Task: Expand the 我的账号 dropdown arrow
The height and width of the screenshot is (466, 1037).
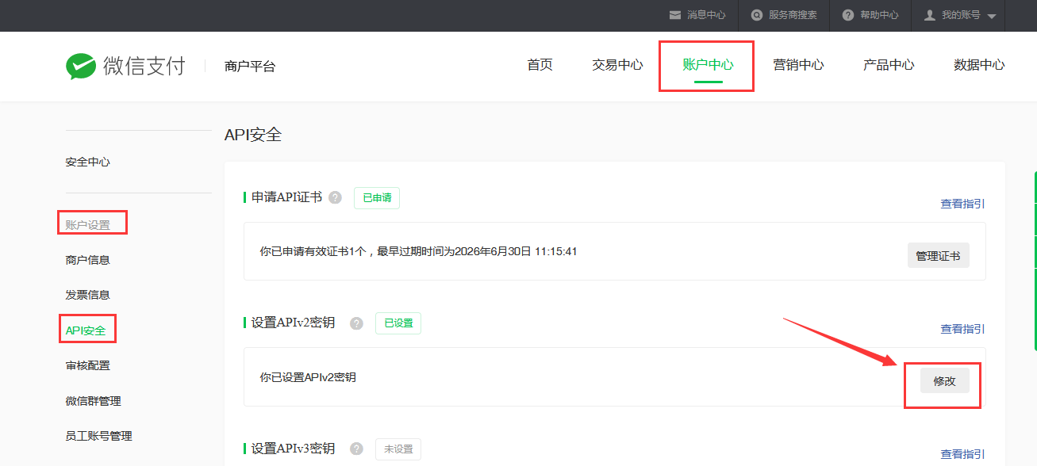Action: [x=992, y=16]
